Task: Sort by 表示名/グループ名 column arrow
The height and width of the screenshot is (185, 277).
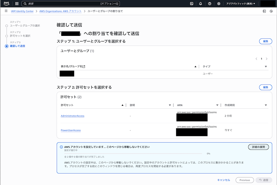Action: point(195,66)
